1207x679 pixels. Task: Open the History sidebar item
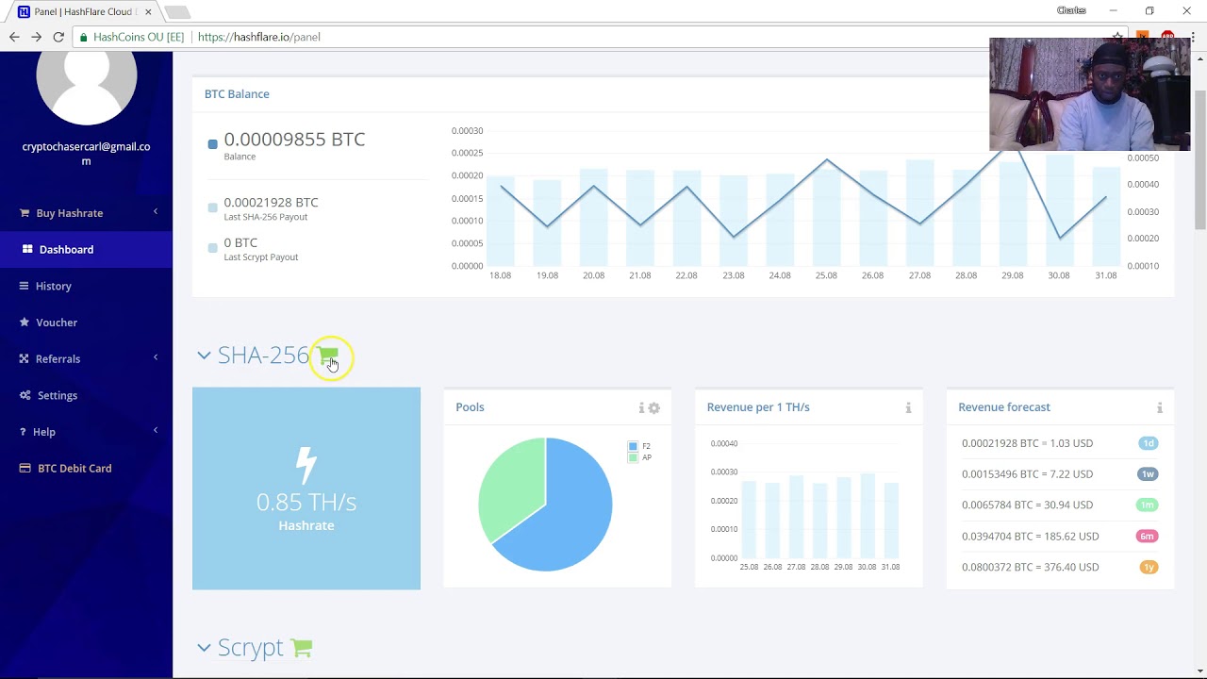tap(86, 287)
